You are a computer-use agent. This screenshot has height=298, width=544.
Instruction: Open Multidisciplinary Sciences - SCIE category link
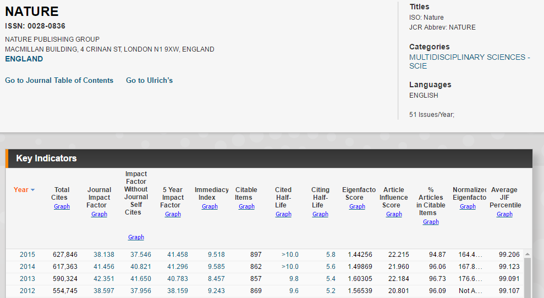[x=469, y=61]
